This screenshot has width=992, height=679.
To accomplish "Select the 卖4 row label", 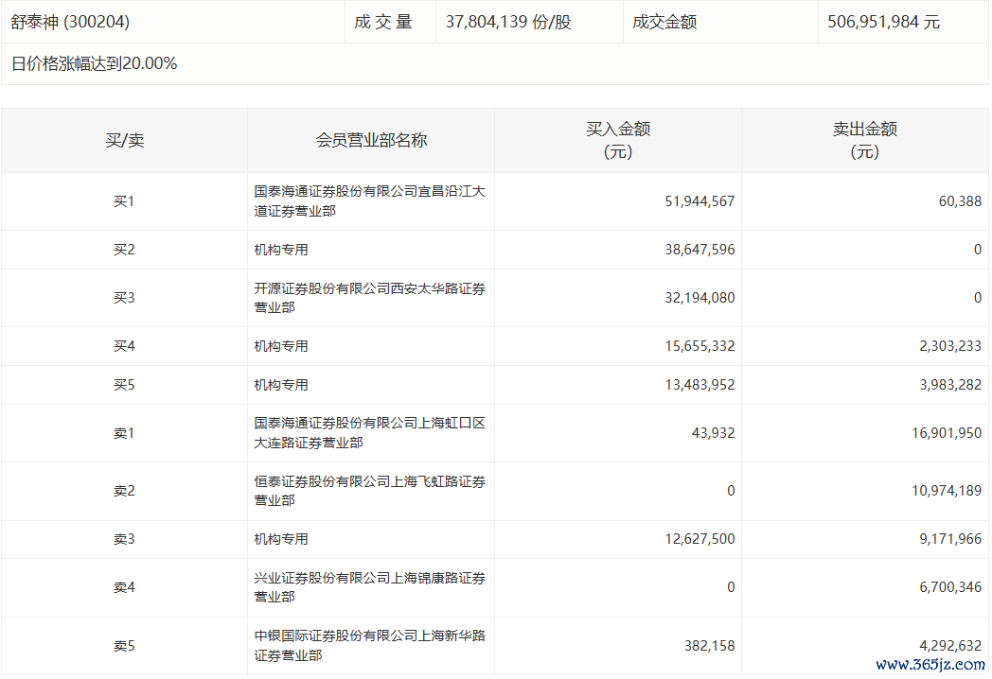I will click(124, 588).
